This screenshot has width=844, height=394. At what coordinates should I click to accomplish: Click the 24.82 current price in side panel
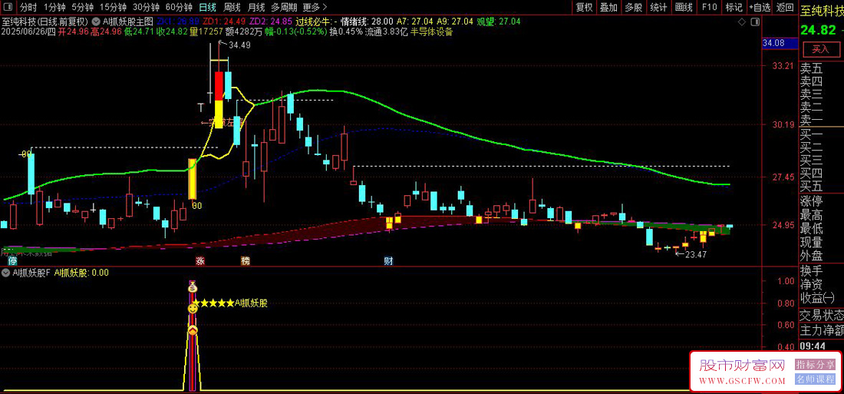coord(818,30)
